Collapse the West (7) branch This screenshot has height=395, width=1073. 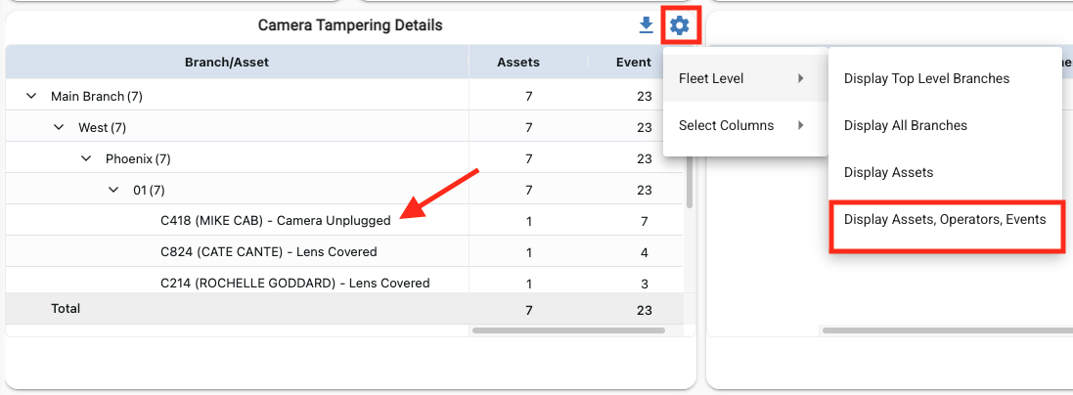[x=59, y=127]
